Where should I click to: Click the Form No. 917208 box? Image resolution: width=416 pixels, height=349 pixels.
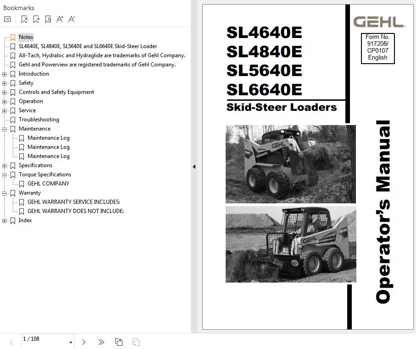pyautogui.click(x=377, y=48)
